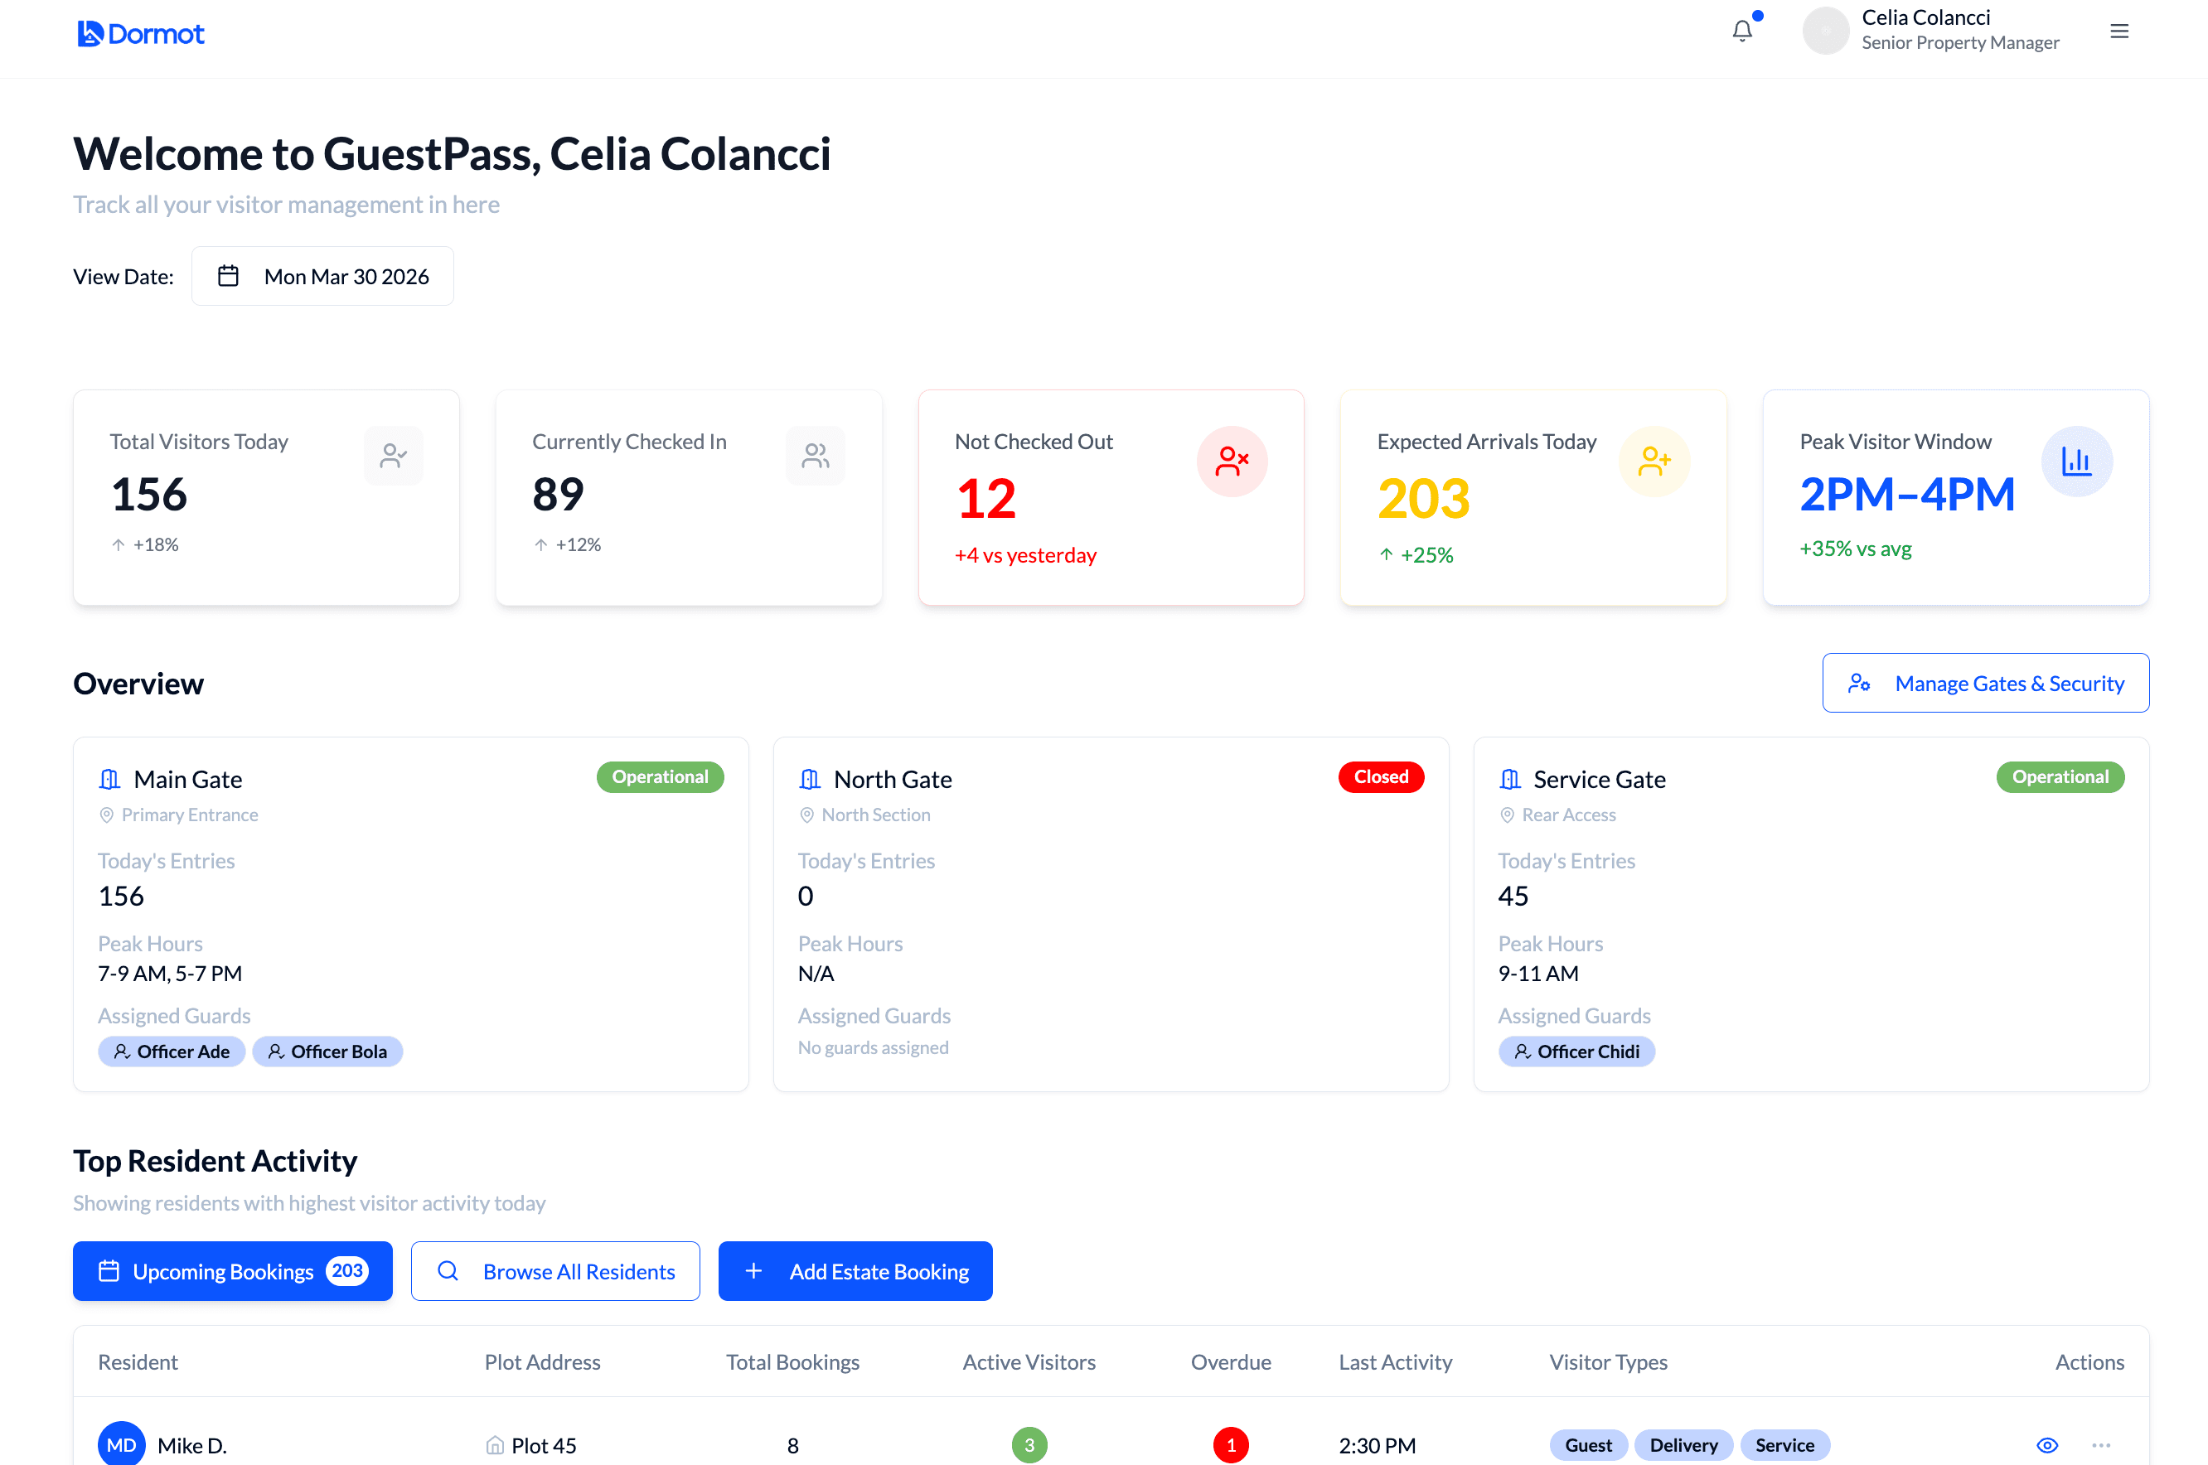
Task: Click the calendar icon next to View Date
Action: coord(229,275)
